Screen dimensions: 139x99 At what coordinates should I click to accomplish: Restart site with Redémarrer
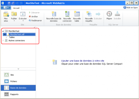(x=35, y=20)
